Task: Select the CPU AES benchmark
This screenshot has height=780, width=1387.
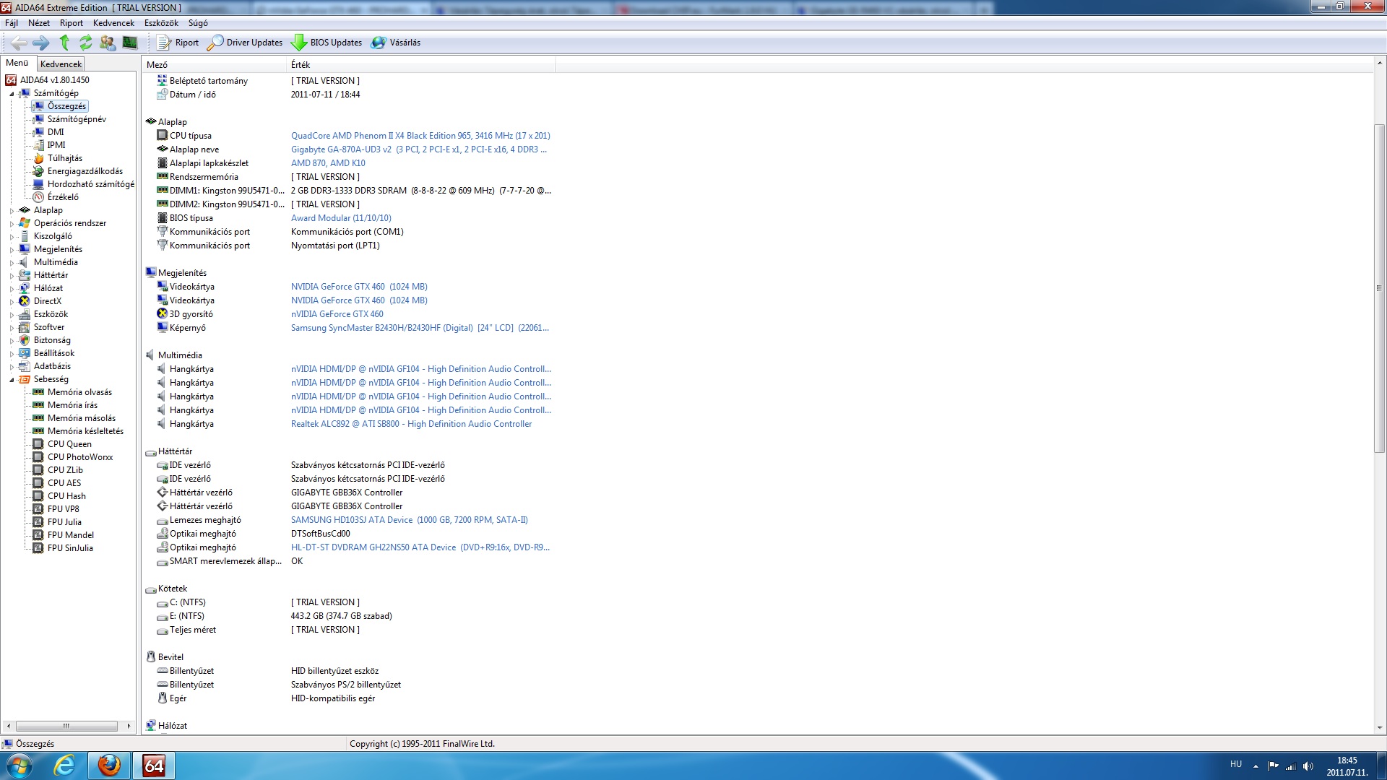Action: (64, 483)
